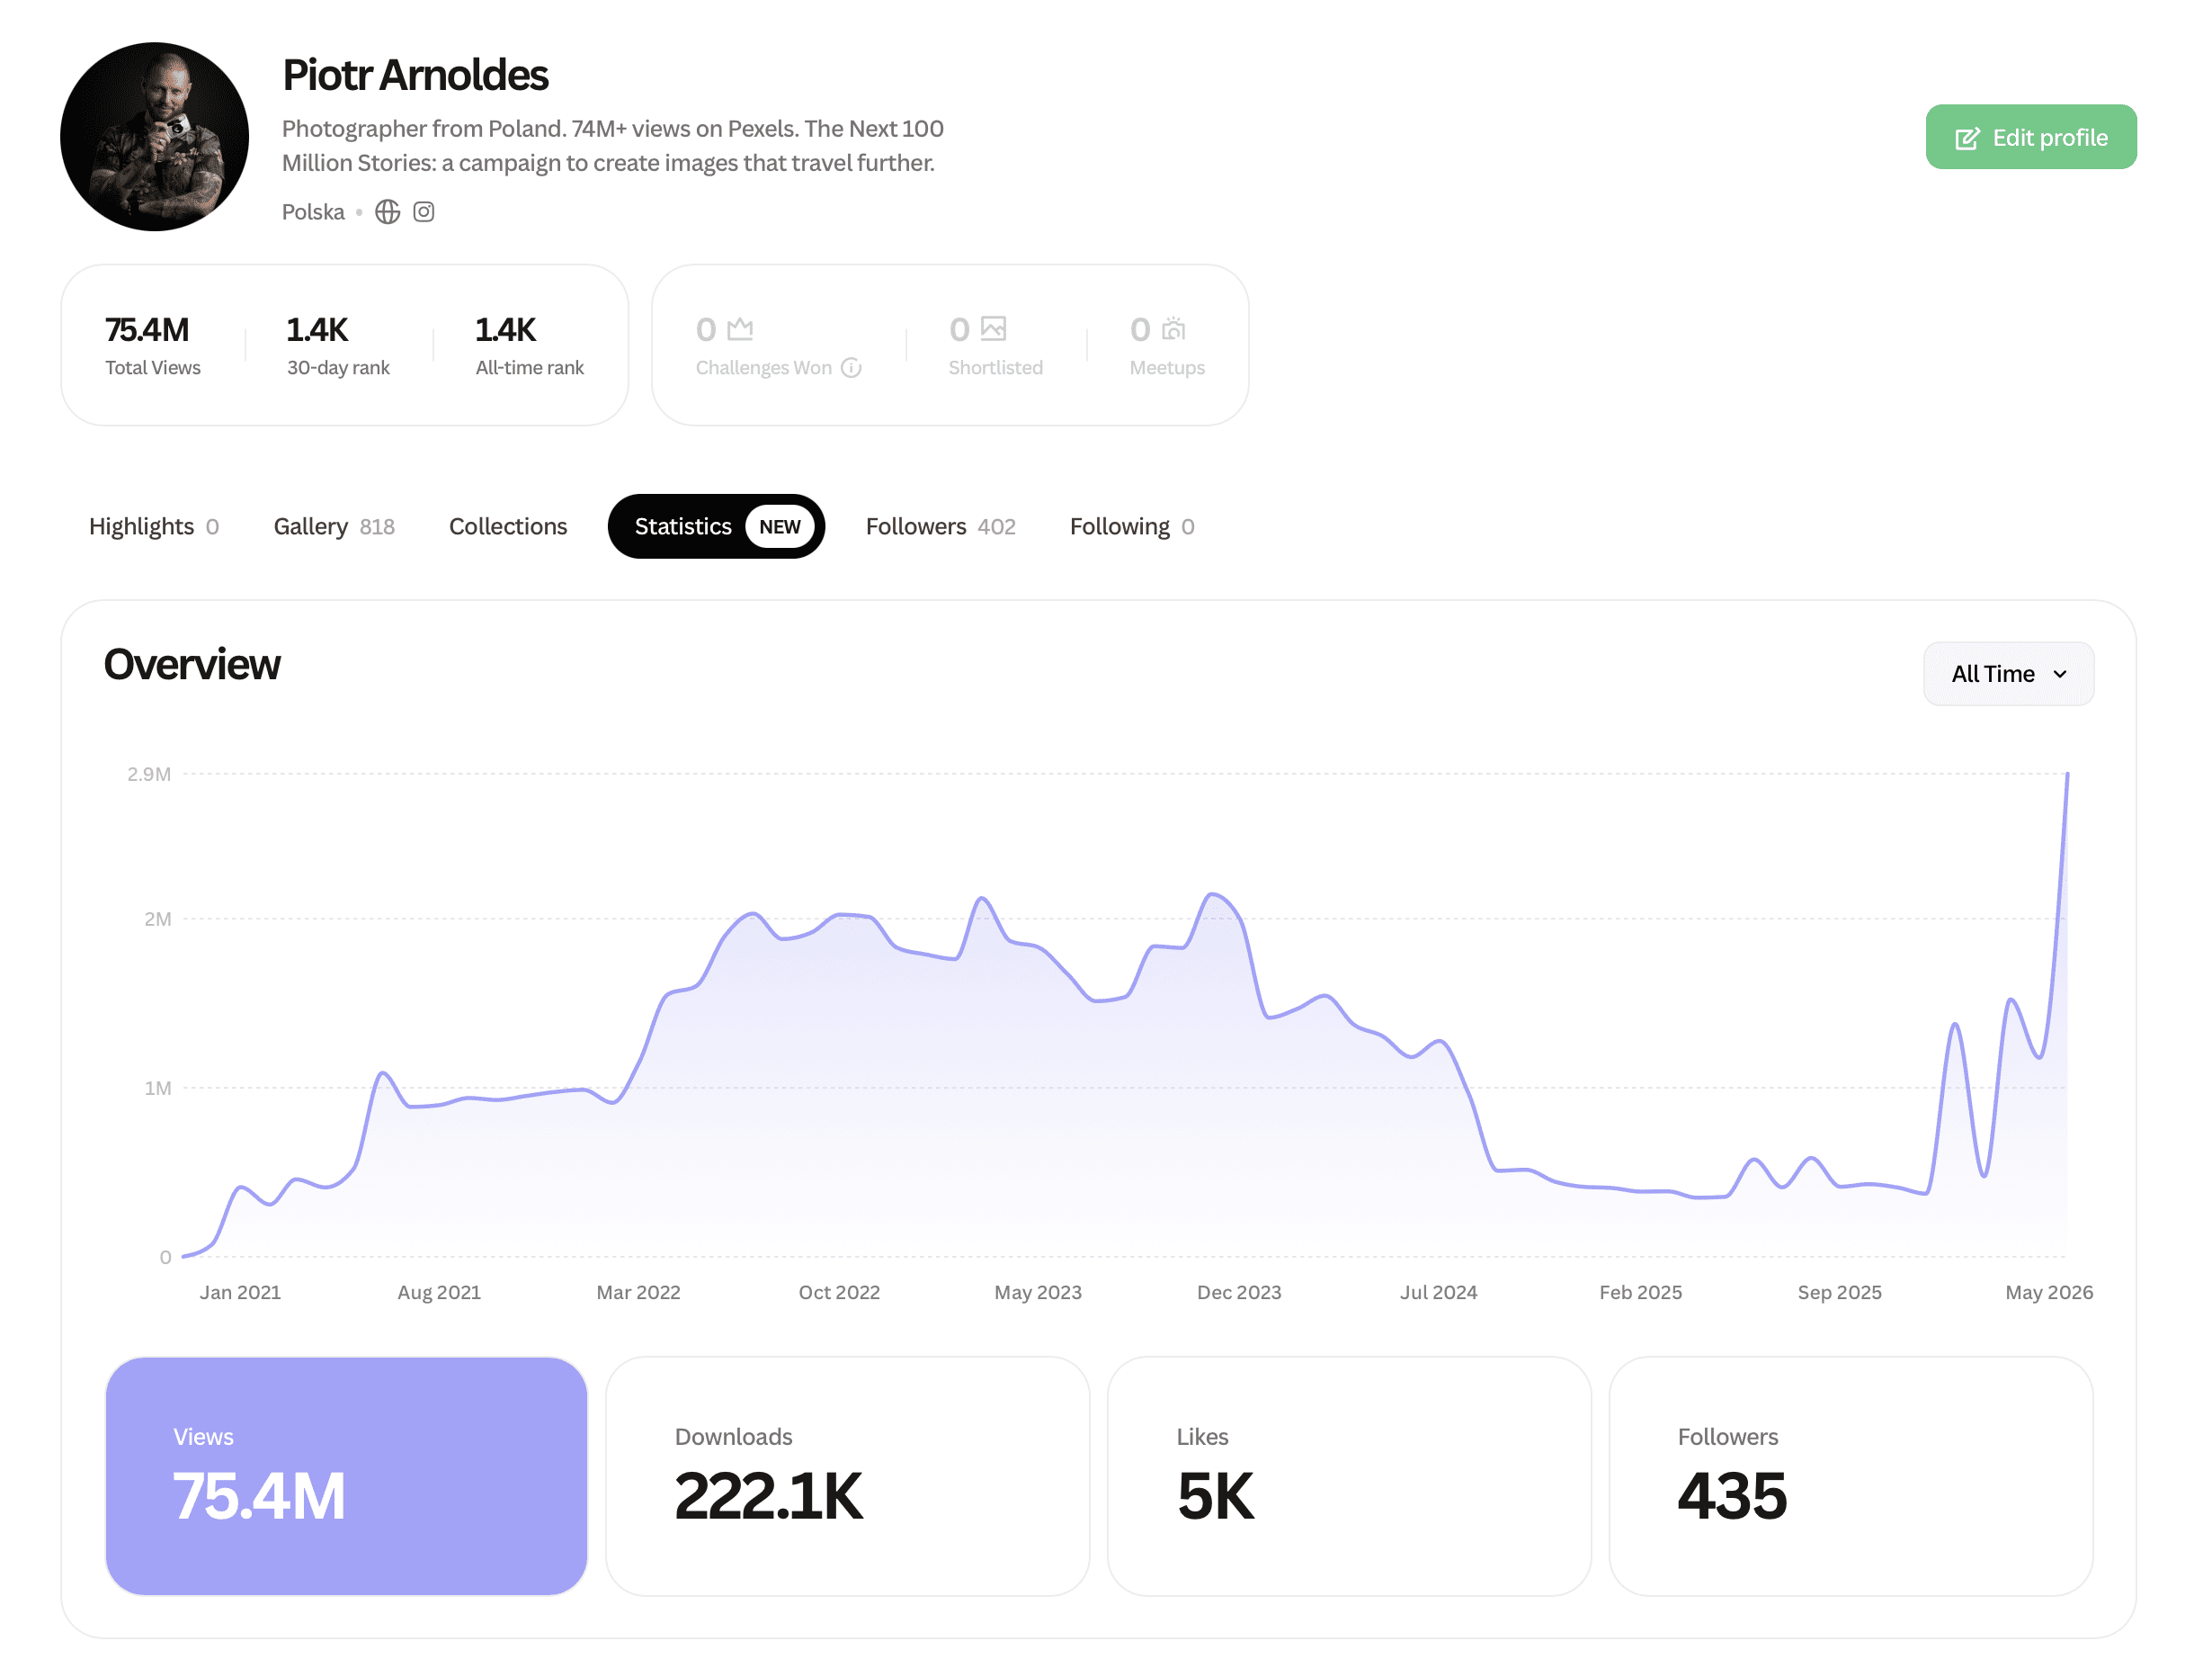Select the Followers 435 metric card
This screenshot has height=1659, width=2212.
tap(1851, 1475)
